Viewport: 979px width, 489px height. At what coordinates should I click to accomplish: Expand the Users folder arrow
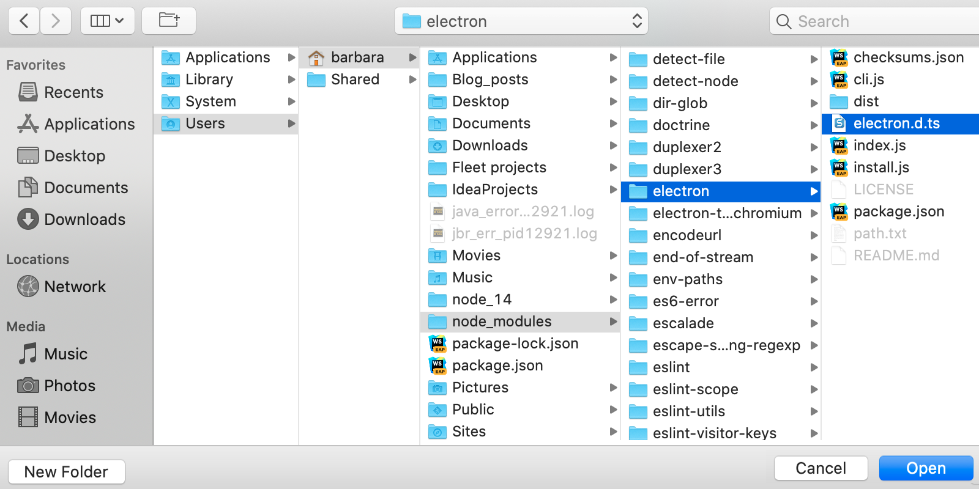(x=292, y=123)
